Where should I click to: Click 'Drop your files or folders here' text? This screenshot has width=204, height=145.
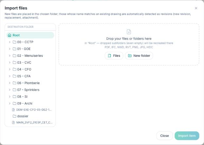point(129,39)
